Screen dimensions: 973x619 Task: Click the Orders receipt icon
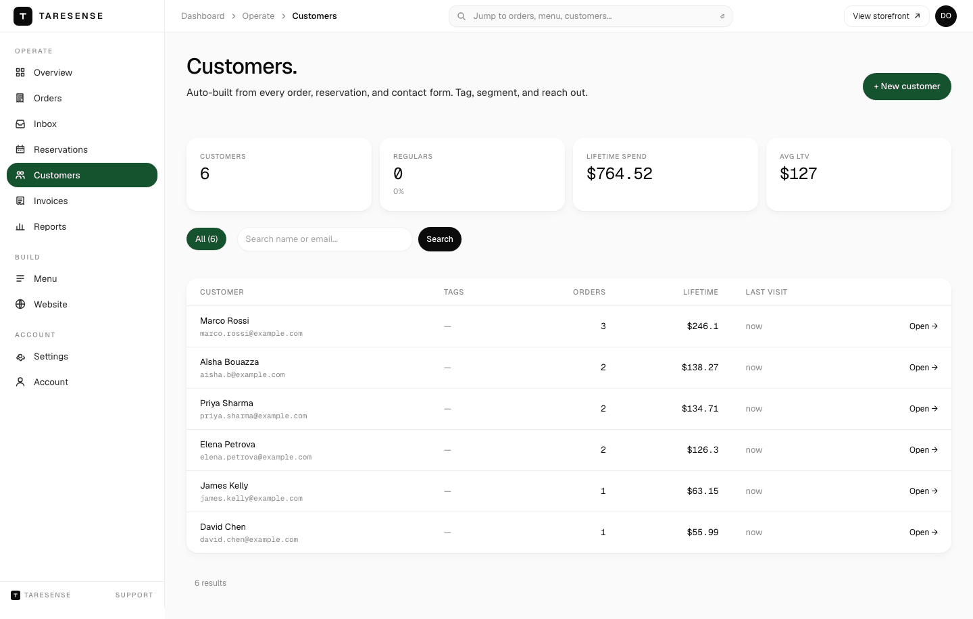(20, 98)
